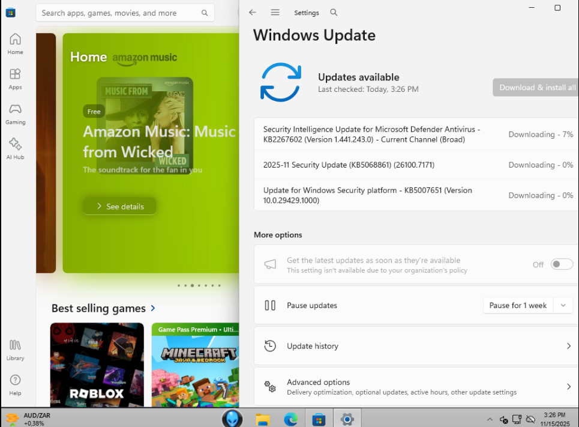Screen dimensions: 579x427
Task: Expand Update history chevron
Action: pyautogui.click(x=569, y=346)
